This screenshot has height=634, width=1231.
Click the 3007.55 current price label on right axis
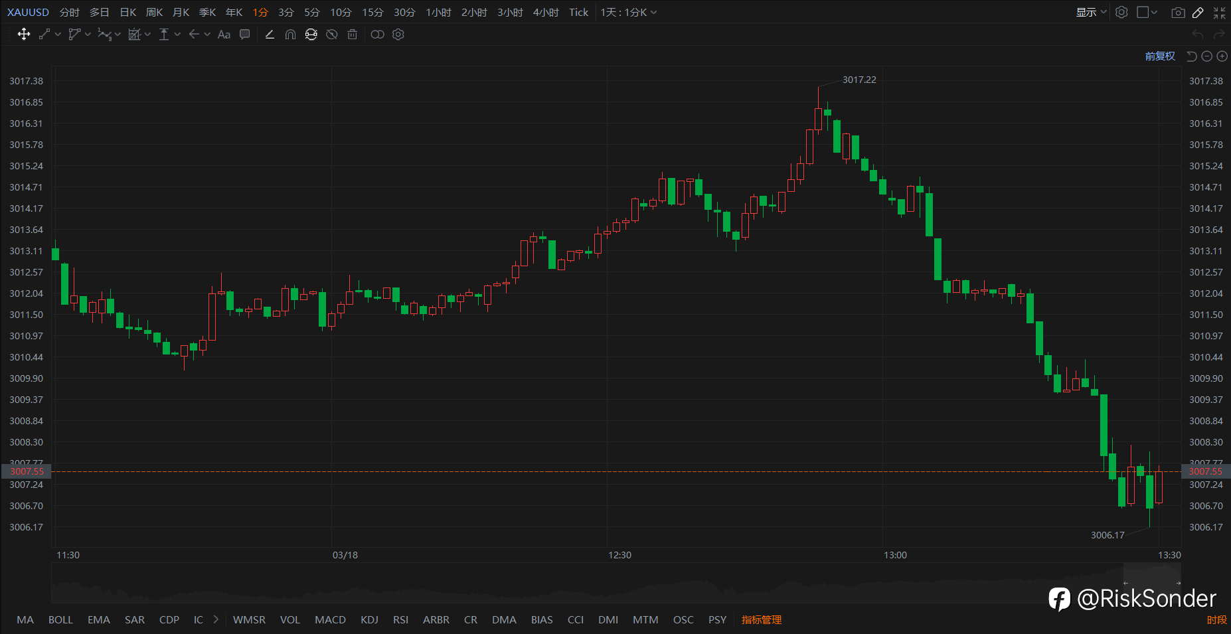[x=1206, y=471]
